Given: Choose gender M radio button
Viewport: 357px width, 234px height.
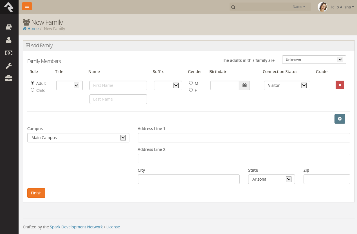Looking at the screenshot, I should pos(191,83).
